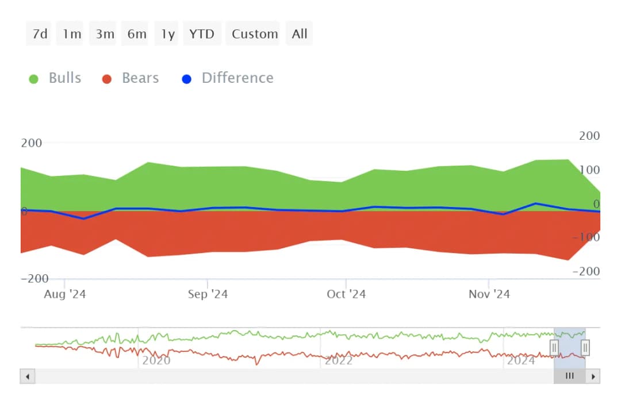Toggle the Bulls series green legend dot
Image resolution: width=621 pixels, height=414 pixels.
point(33,79)
